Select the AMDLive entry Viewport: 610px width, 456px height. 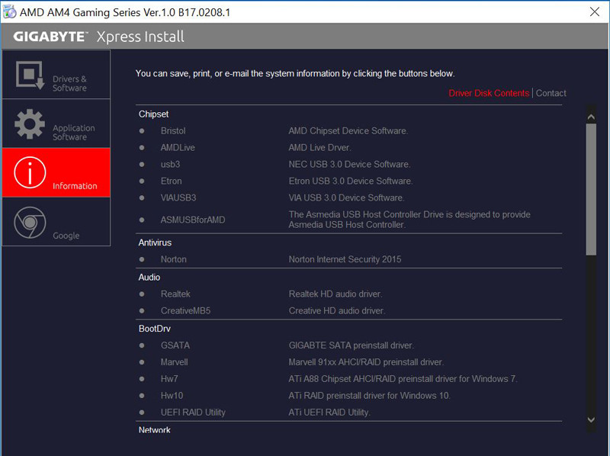tap(178, 148)
